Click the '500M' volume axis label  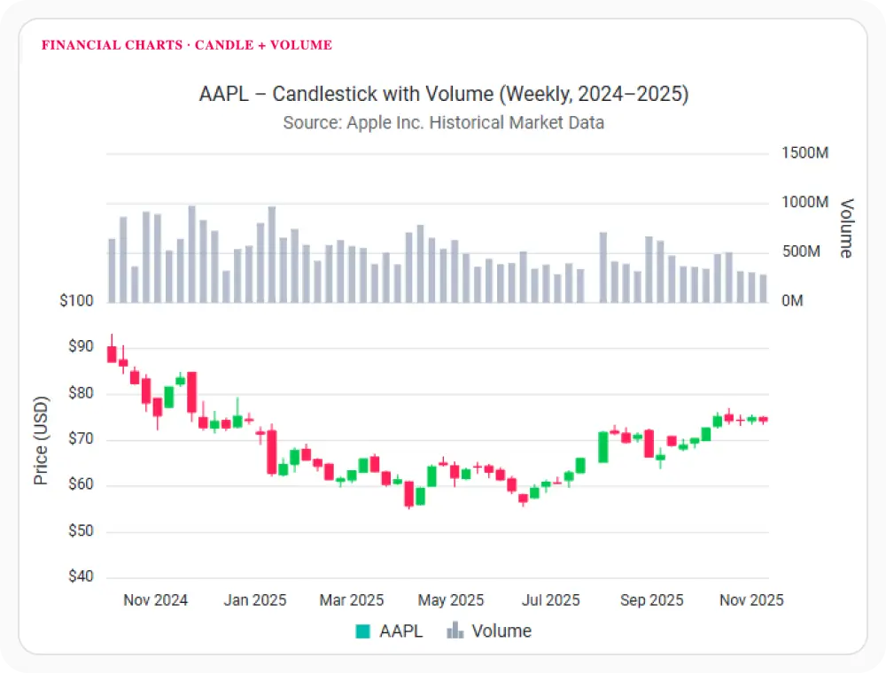(801, 251)
